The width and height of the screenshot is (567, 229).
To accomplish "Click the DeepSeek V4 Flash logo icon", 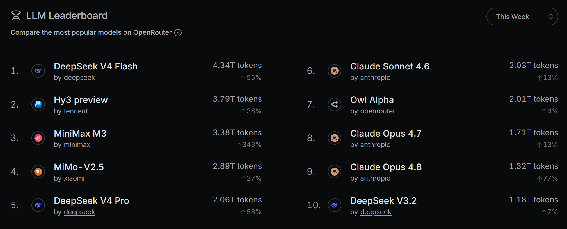I will (38, 71).
